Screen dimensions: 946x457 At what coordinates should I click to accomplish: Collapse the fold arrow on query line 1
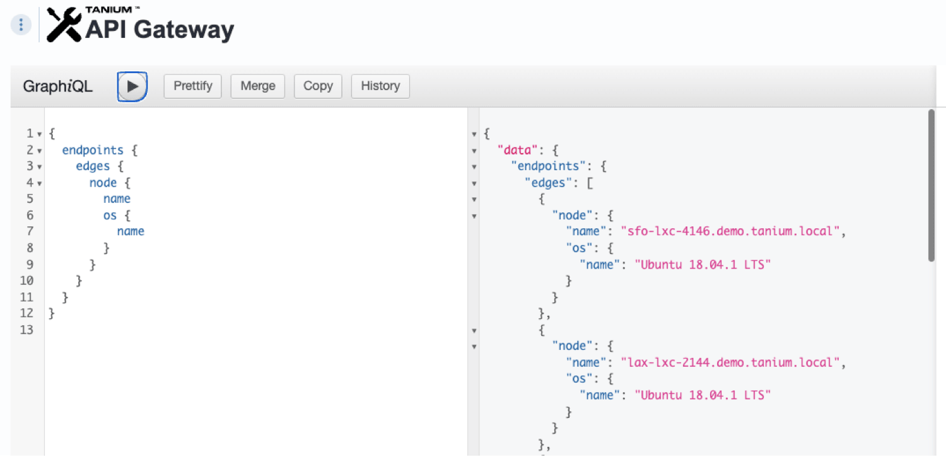click(x=40, y=134)
